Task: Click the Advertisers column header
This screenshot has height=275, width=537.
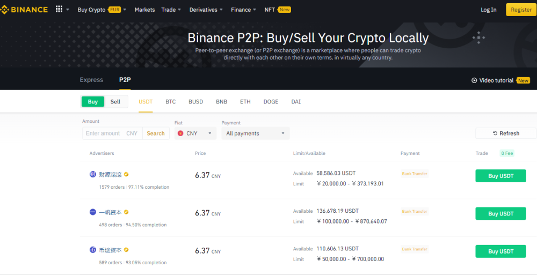Action: coord(101,153)
